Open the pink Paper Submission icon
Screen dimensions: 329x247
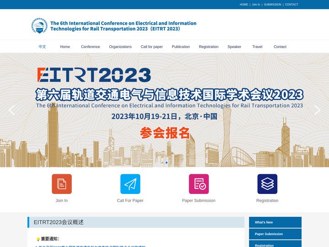point(199,184)
